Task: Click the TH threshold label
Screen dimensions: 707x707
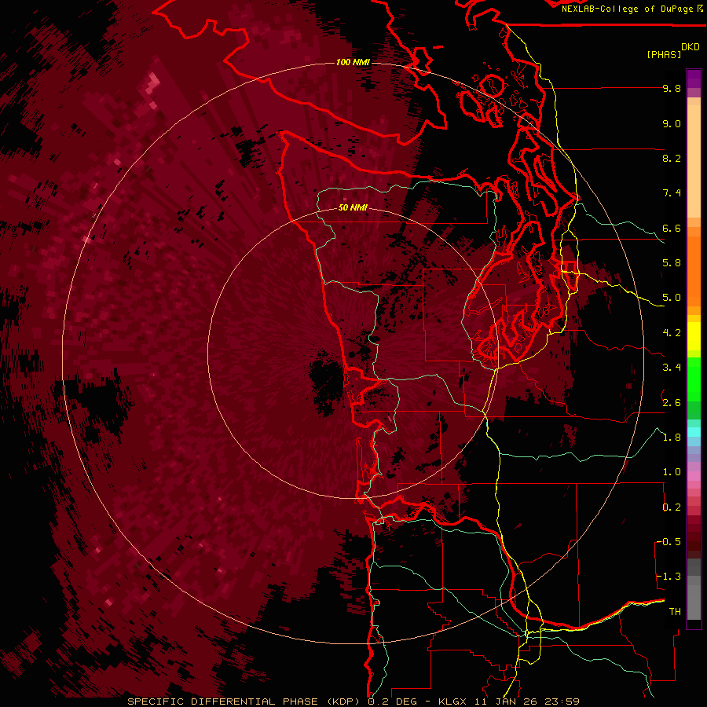Action: (675, 612)
